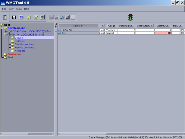The width and height of the screenshot is (185, 139).
Task: Click the status bar Queue Manager message
Action: pyautogui.click(x=136, y=137)
